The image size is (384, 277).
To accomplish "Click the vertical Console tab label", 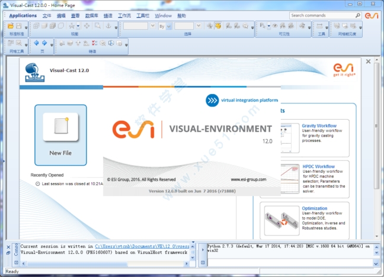I will coord(16,250).
